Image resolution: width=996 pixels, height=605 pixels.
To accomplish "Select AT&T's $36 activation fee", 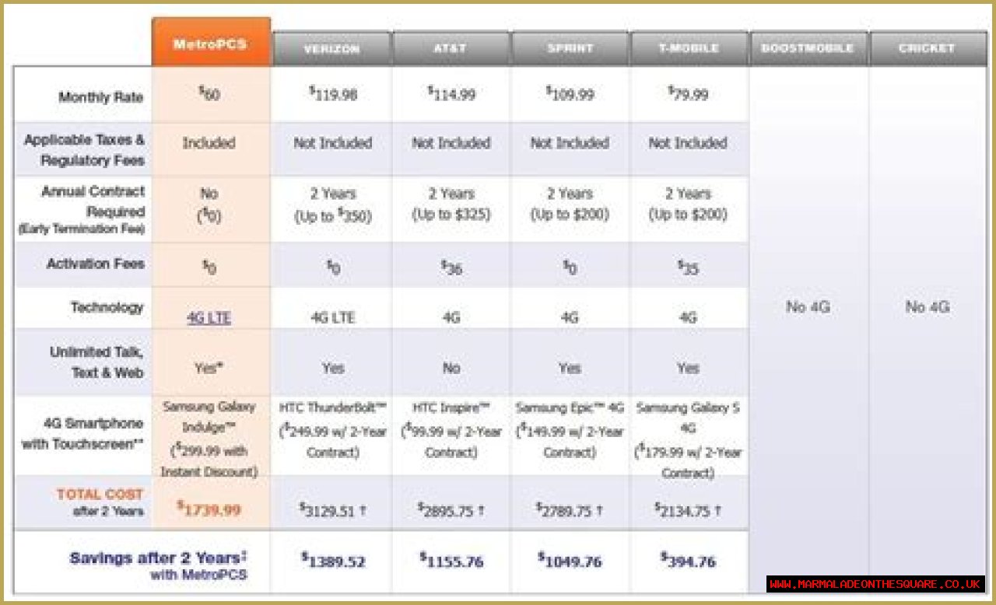I will pyautogui.click(x=451, y=268).
